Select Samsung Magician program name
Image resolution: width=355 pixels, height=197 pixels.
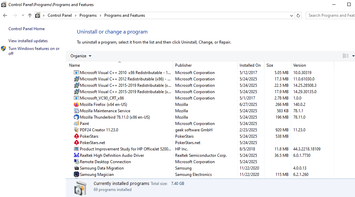(x=97, y=174)
